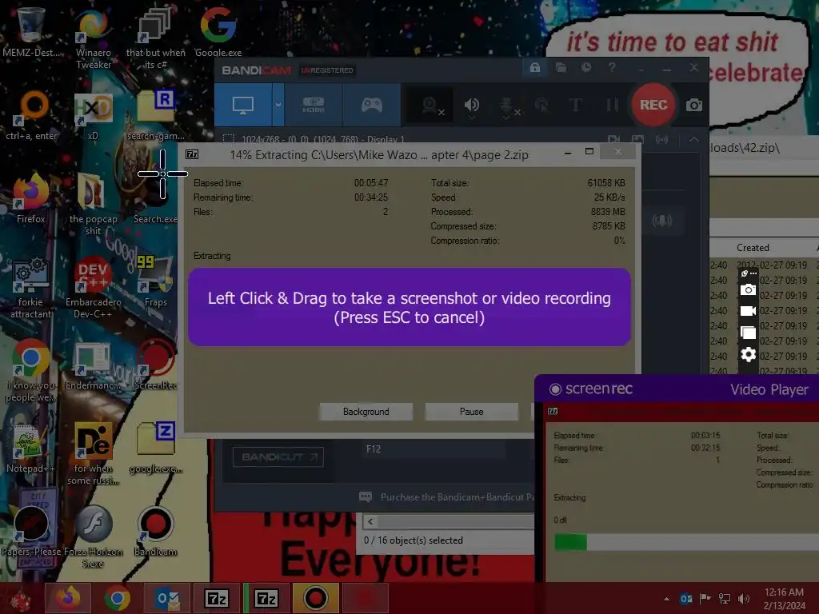Open the volume tray icon

(744, 599)
